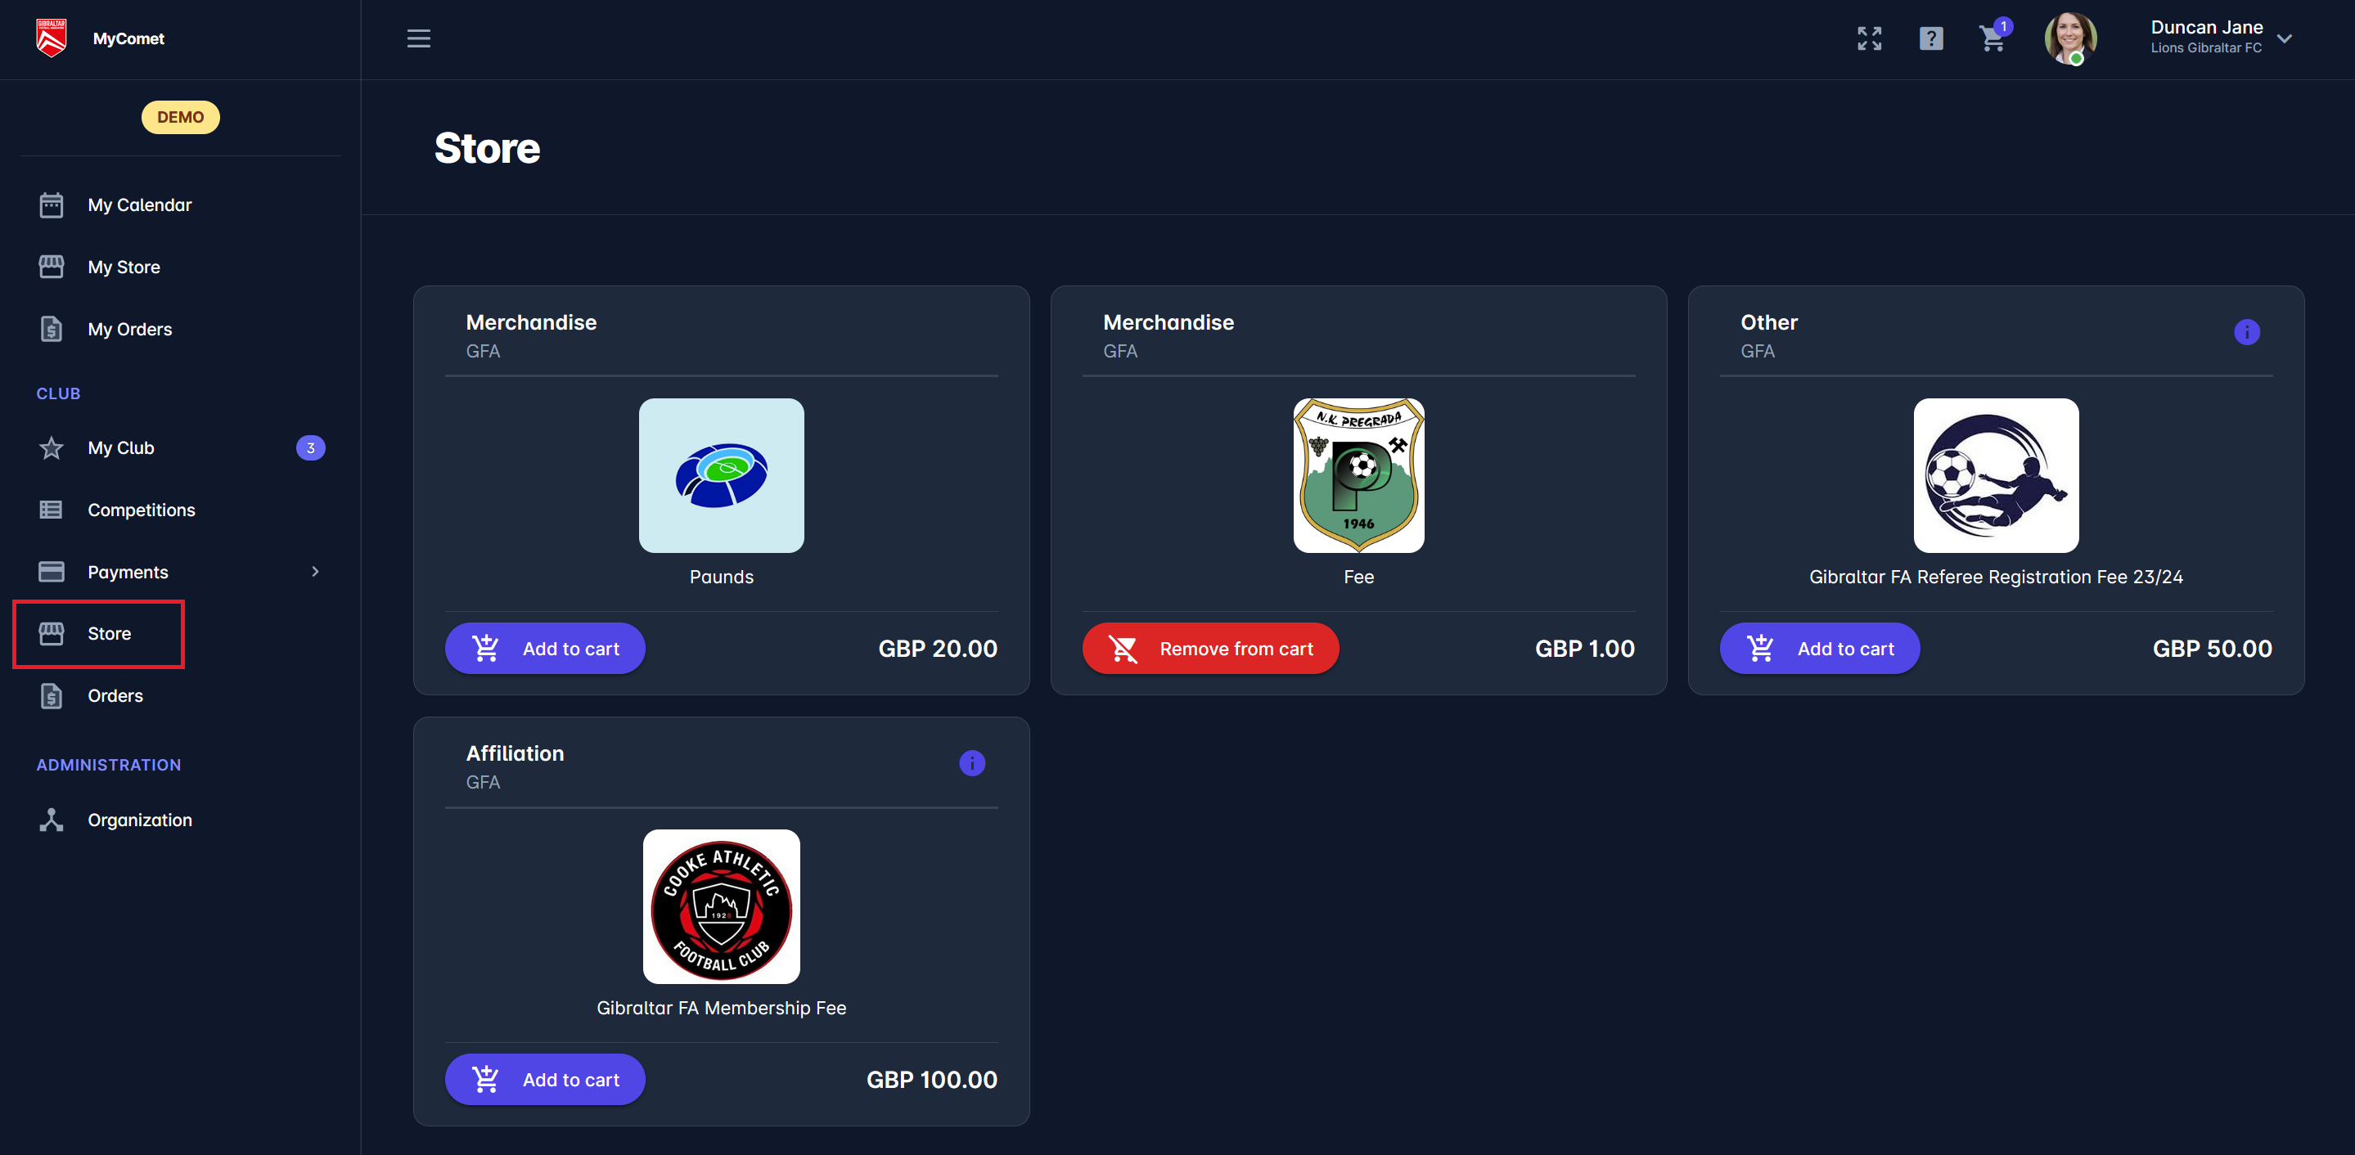The image size is (2355, 1155).
Task: Toggle the hamburger sidebar menu
Action: [419, 38]
